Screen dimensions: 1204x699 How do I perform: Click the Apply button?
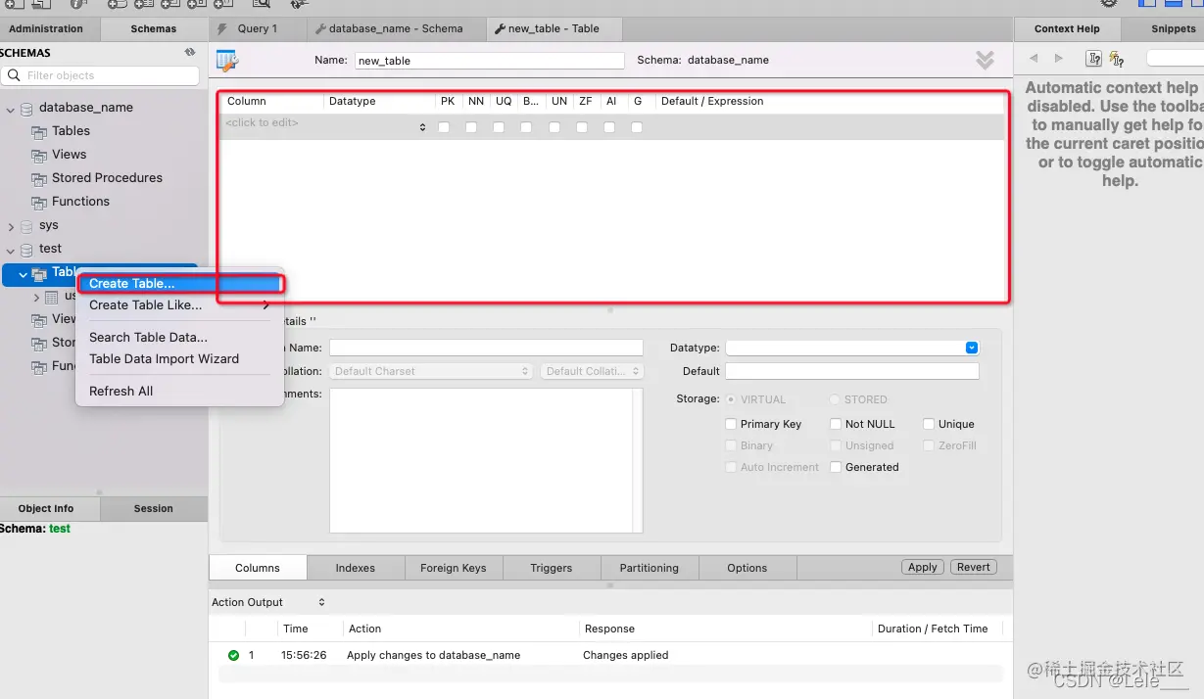point(923,567)
